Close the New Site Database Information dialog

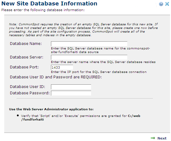(x=167, y=4)
